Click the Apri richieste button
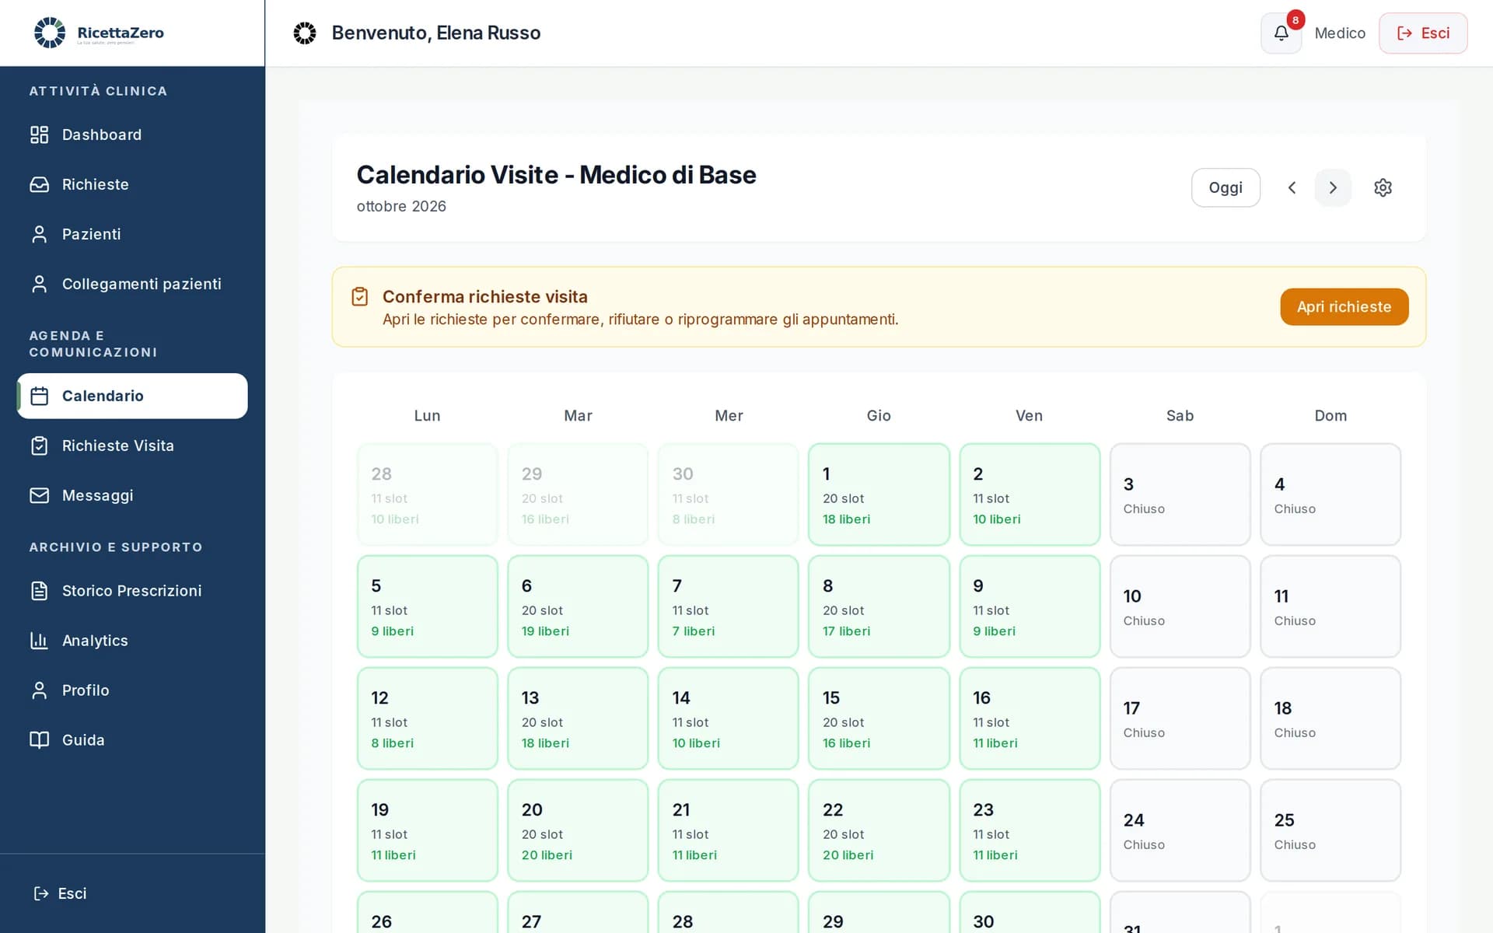This screenshot has height=933, width=1493. pos(1344,307)
